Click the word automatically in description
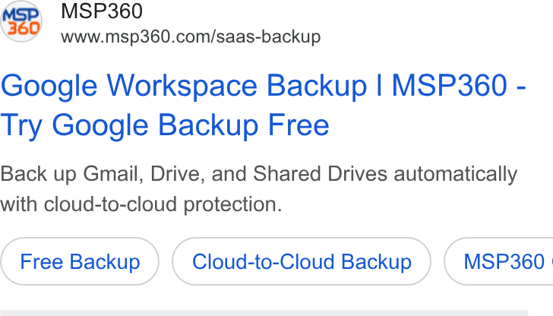 click(455, 174)
